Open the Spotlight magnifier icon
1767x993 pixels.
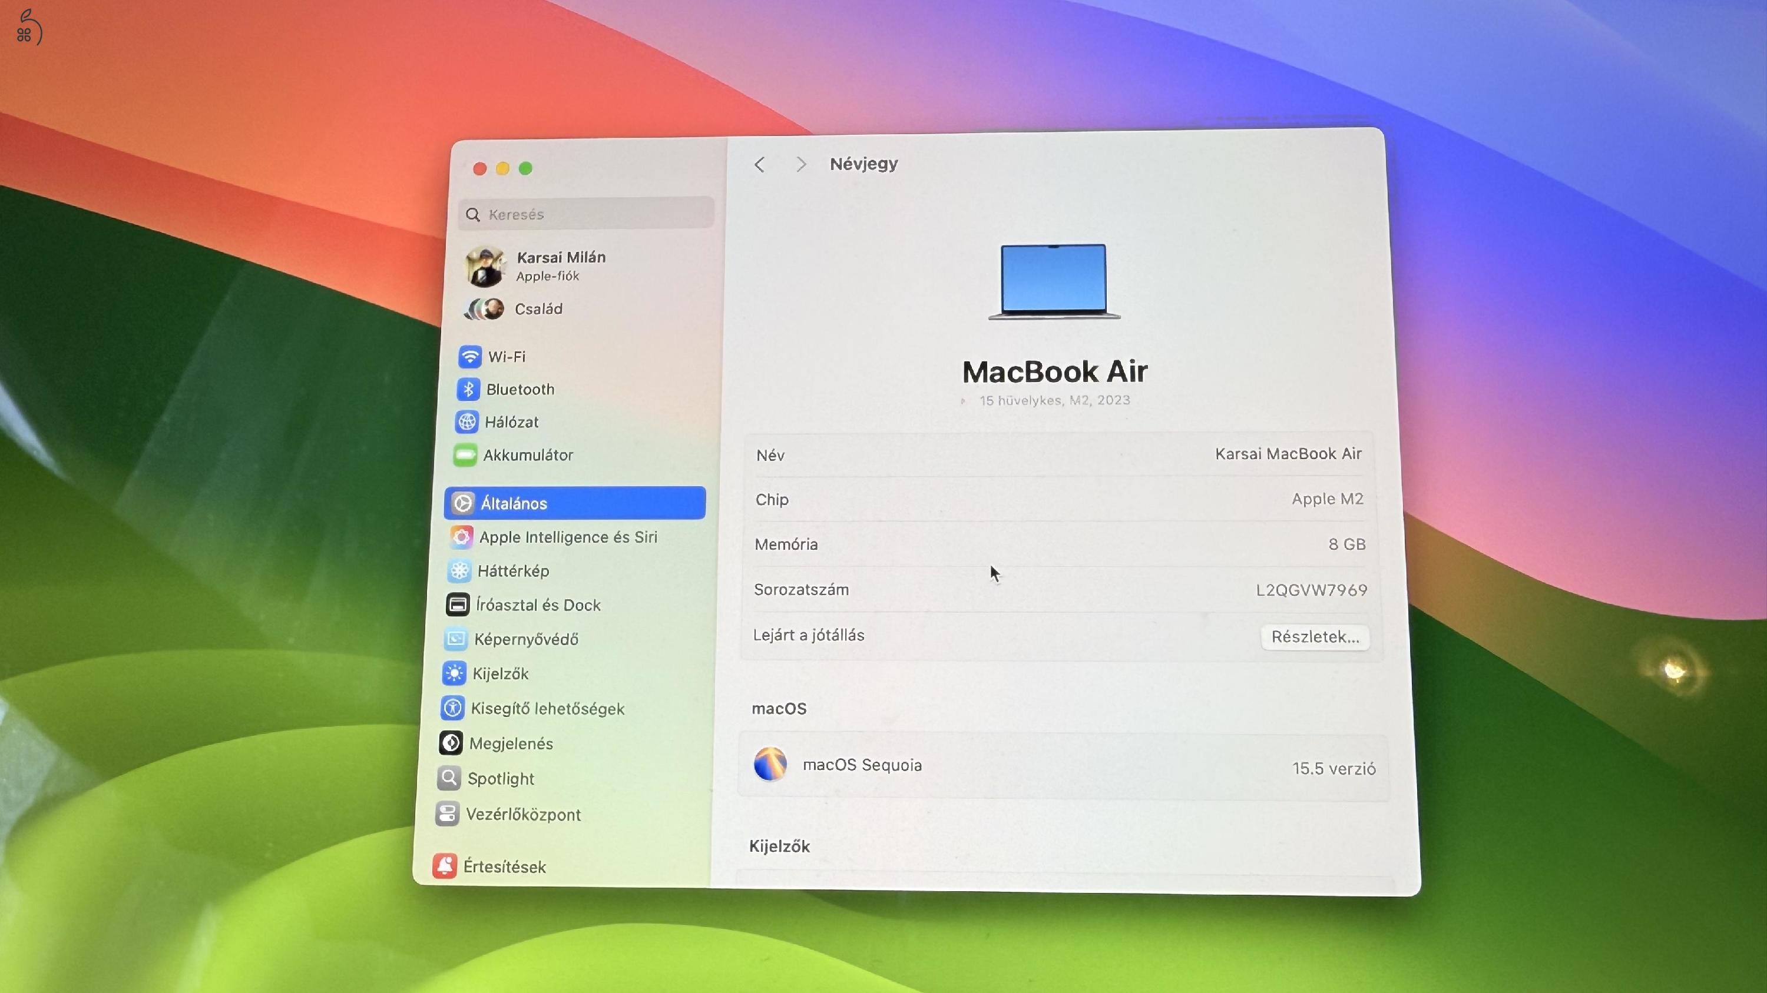(x=449, y=778)
